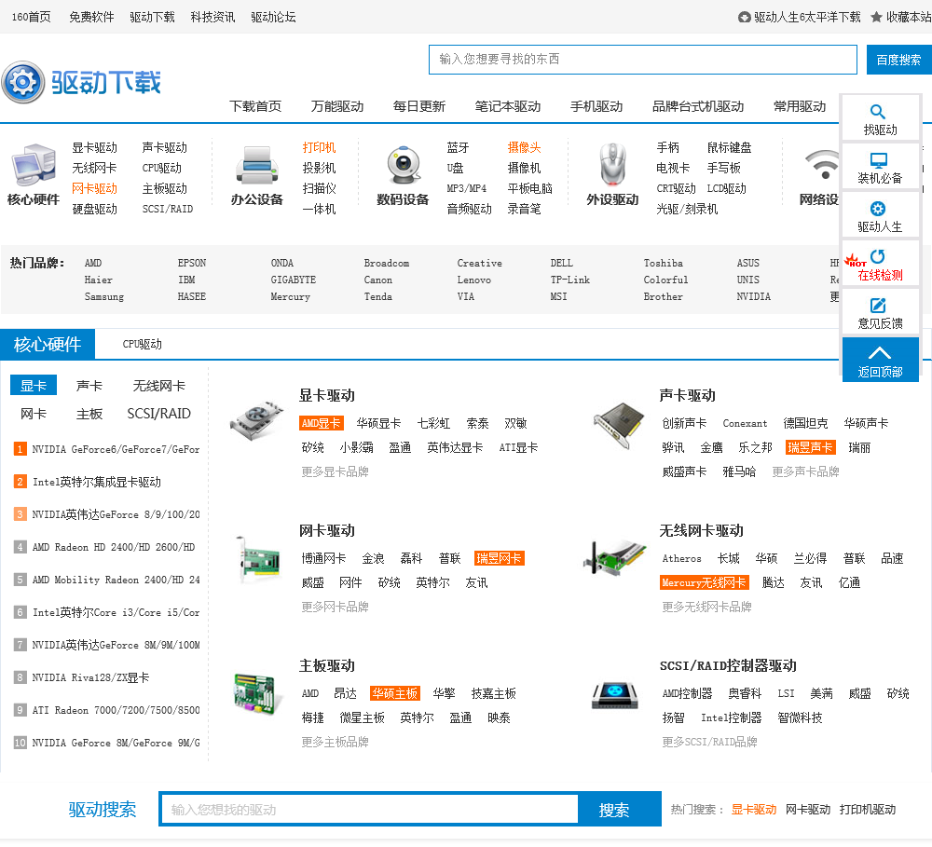
Task: Click the 办公设备 printer icon
Action: [257, 165]
